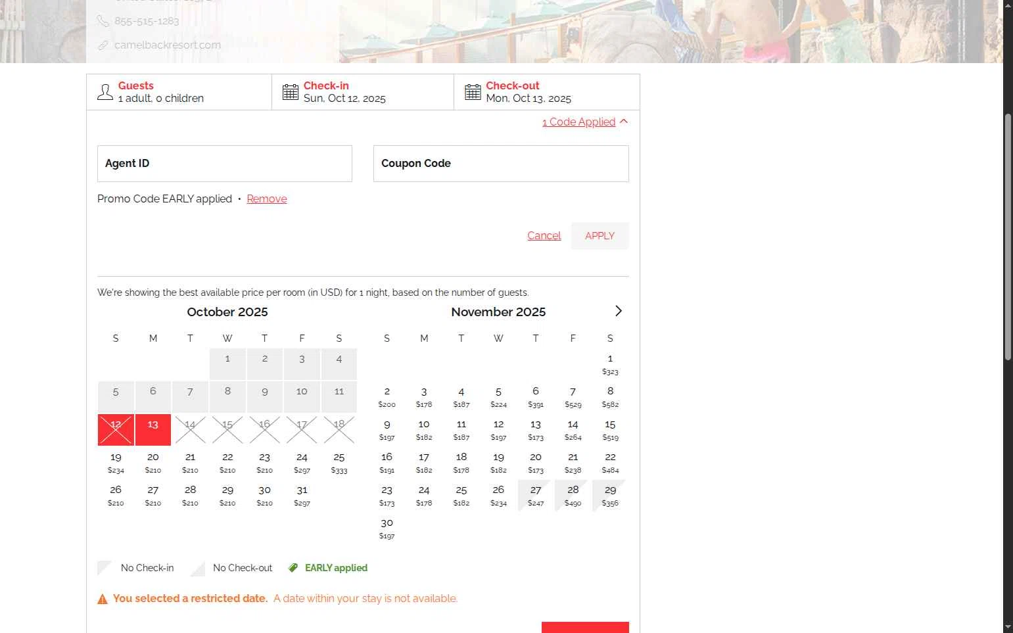Select November 15 priced $519
1013x633 pixels.
click(610, 430)
